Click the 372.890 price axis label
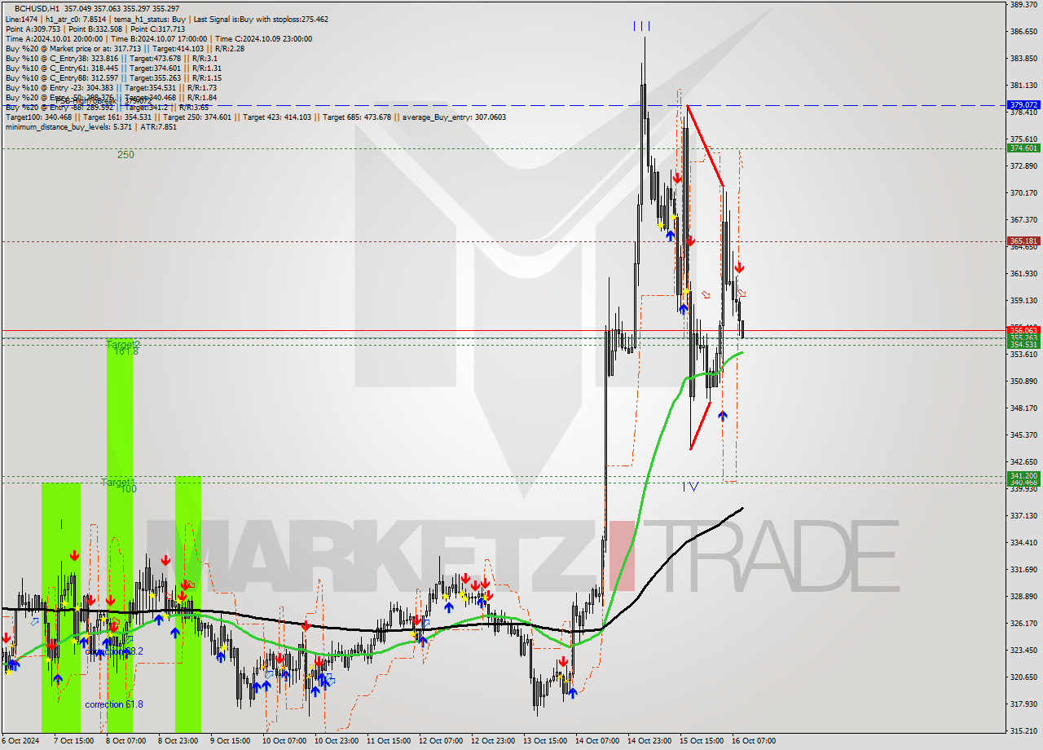The height and width of the screenshot is (750, 1043). pyautogui.click(x=1023, y=166)
